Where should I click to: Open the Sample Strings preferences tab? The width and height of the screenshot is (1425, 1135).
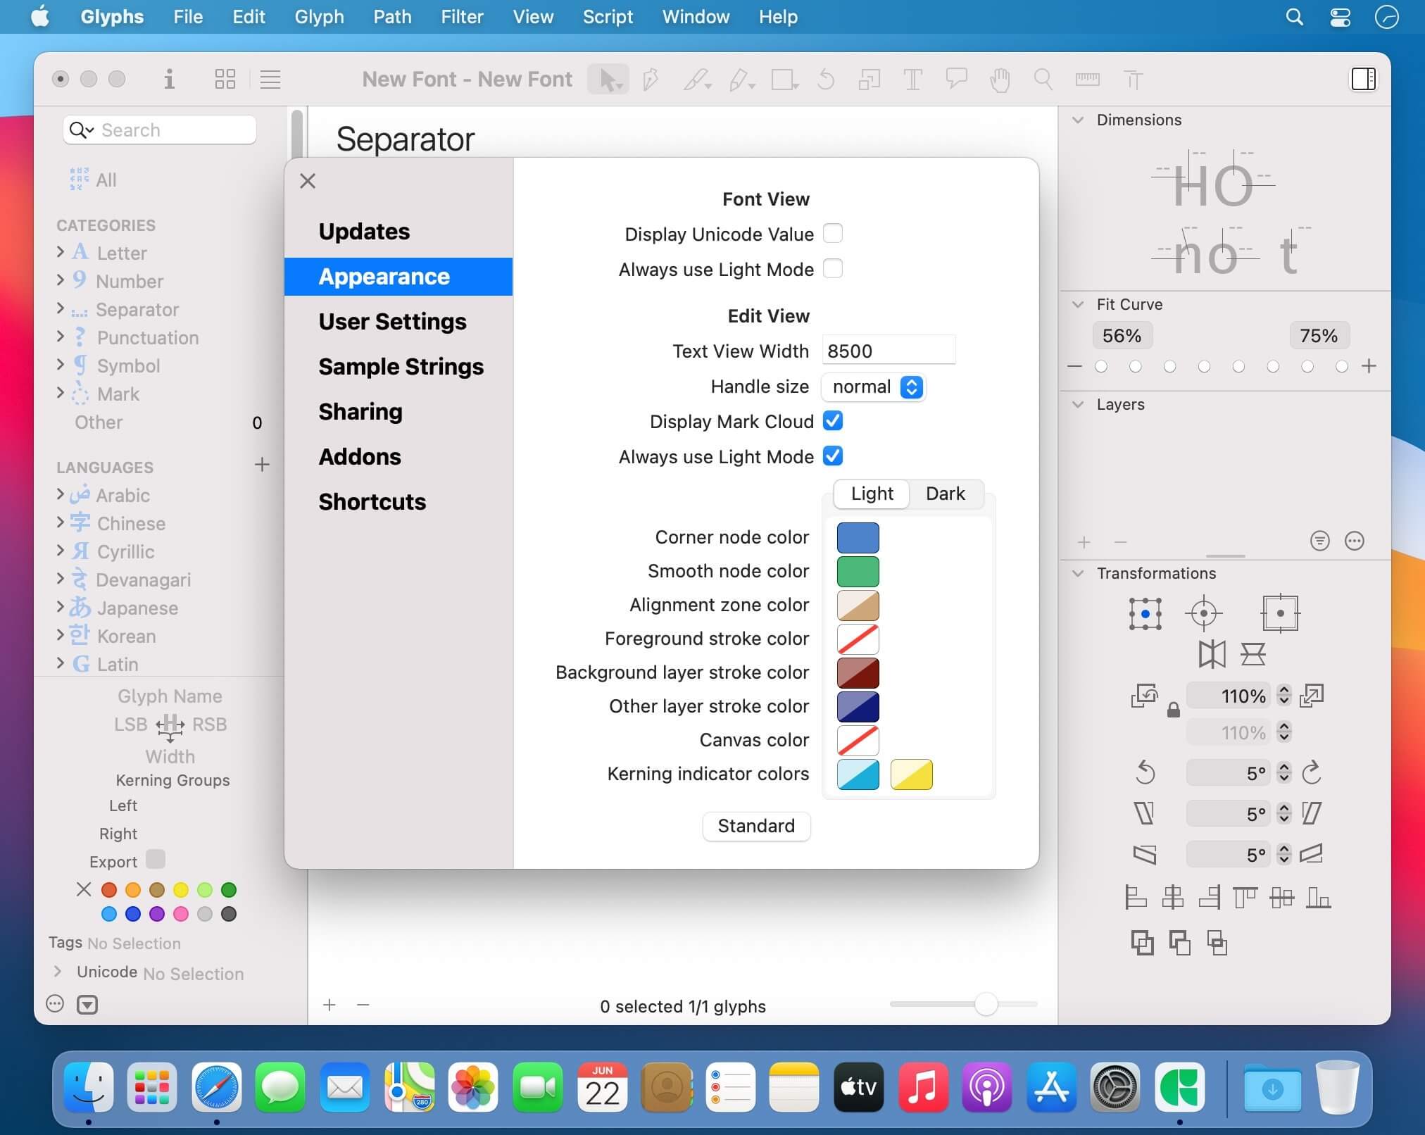pos(398,367)
